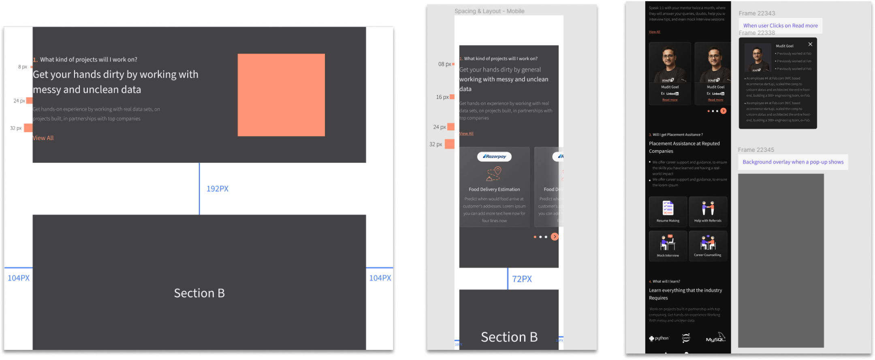
Task: Click the gray background overlay rectangle
Action: pos(781,260)
